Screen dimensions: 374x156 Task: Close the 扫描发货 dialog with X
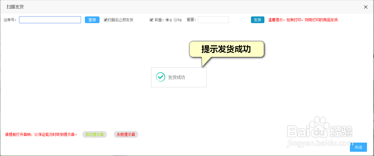(x=366, y=7)
